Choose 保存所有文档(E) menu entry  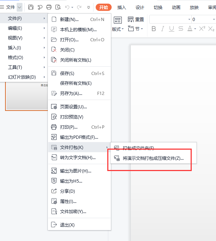tap(79, 83)
